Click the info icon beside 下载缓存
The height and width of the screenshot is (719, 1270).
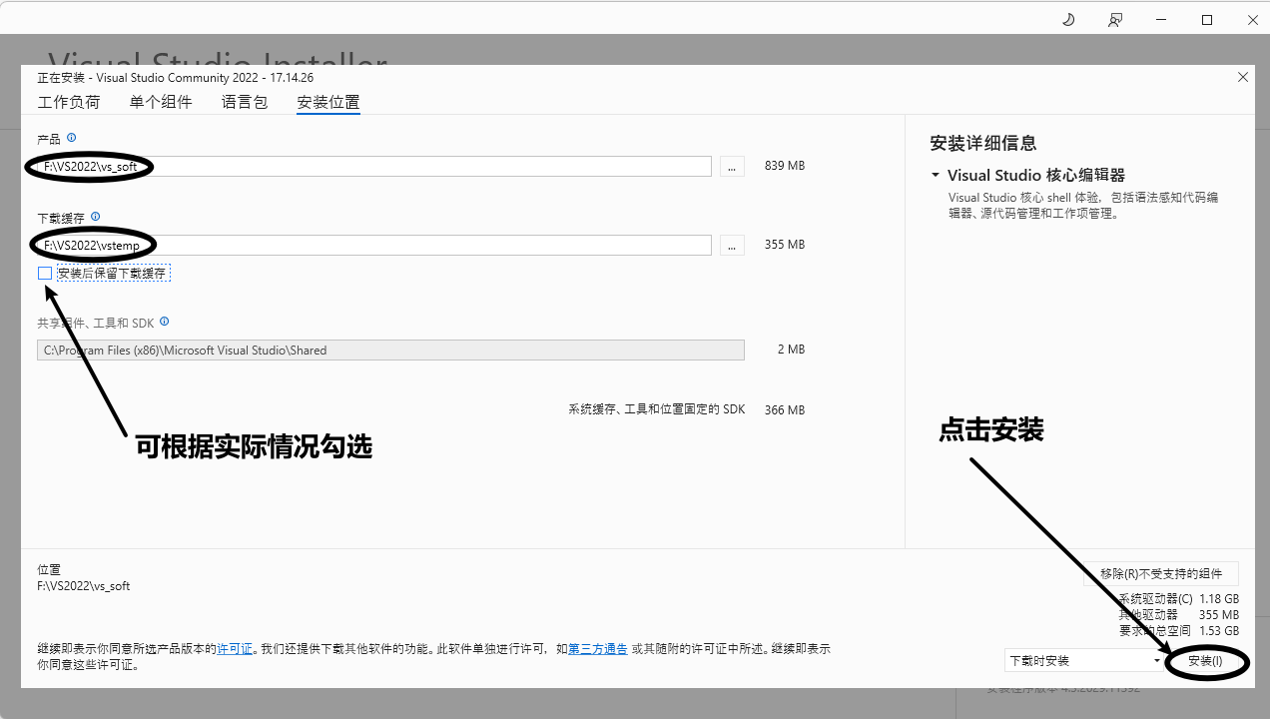click(95, 216)
